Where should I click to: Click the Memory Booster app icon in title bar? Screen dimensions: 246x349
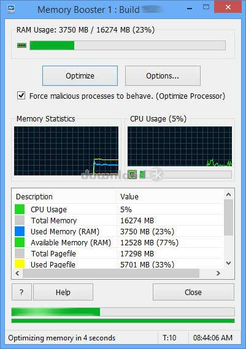click(10, 9)
